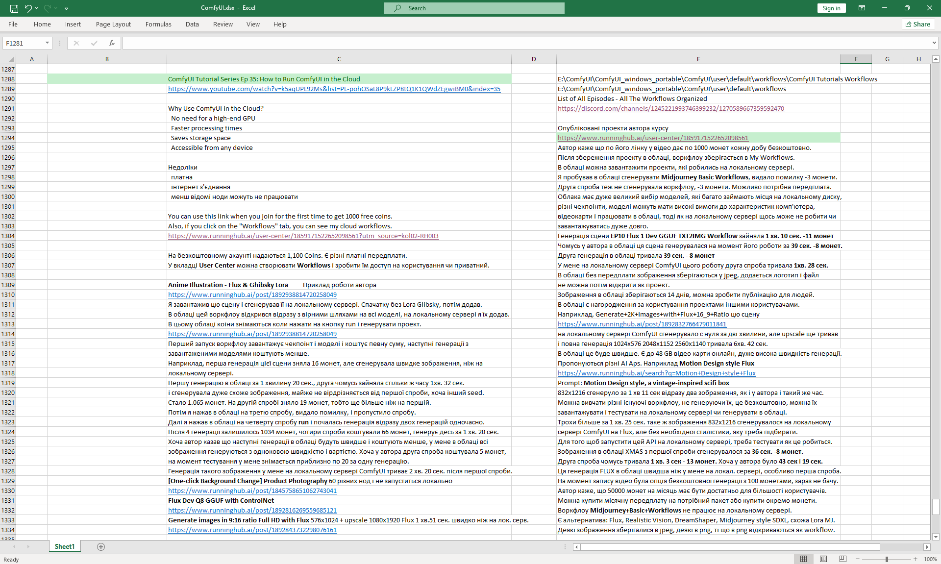Viewport: 941px width, 564px height.
Task: Click the Select All corner triangle
Action: click(11, 59)
